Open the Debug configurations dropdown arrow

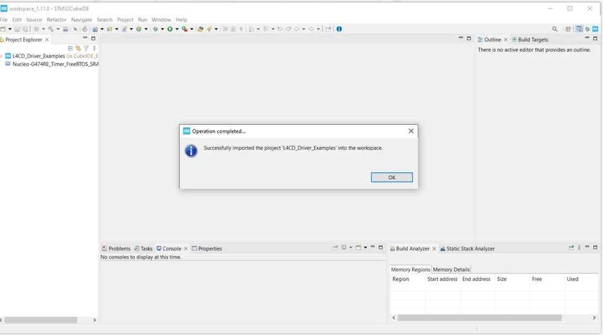(x=162, y=29)
